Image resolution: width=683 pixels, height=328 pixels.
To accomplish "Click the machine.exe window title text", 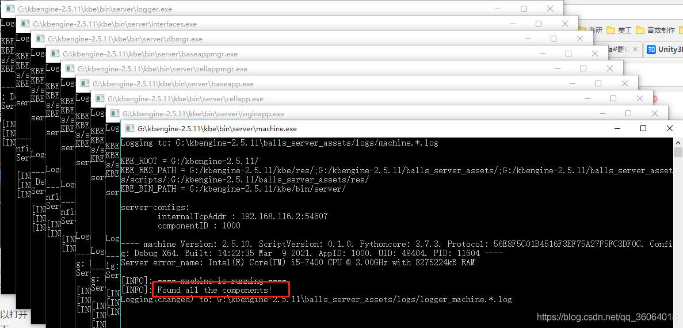I will pyautogui.click(x=217, y=129).
